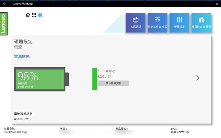The width and height of the screenshot is (221, 138).
Task: Select the 硬體設定 sliders tile
Action: click(x=180, y=23)
